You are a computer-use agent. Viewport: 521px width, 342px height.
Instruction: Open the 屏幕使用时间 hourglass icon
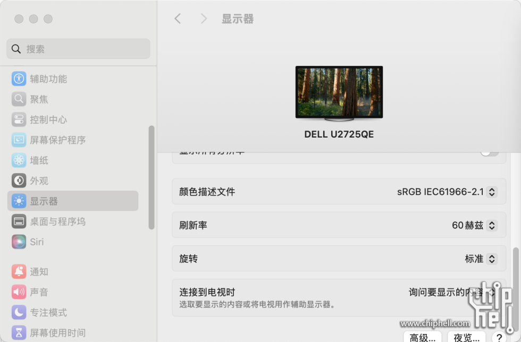click(19, 332)
